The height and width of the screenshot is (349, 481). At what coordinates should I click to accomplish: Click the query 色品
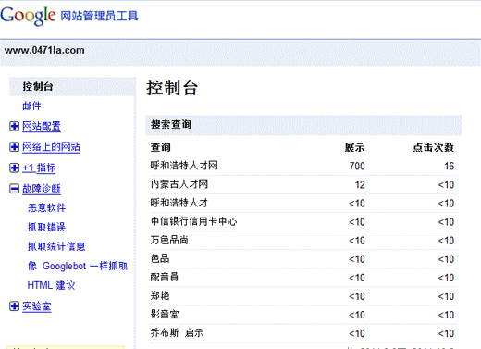(160, 258)
